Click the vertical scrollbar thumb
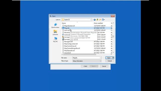The height and width of the screenshot is (91, 161). coord(113,36)
